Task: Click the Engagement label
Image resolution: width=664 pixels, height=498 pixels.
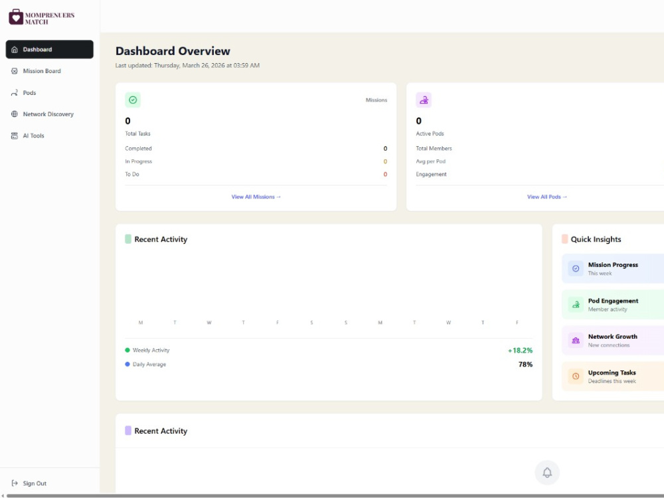Action: point(431,174)
